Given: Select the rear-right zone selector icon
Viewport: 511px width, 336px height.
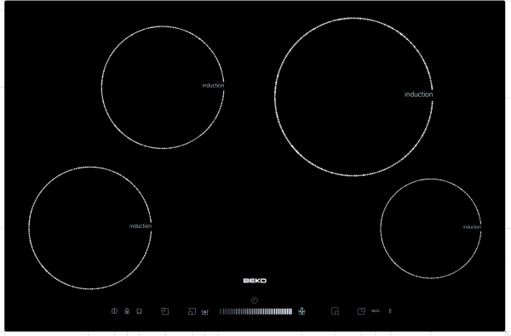Looking at the screenshot, I should (361, 311).
